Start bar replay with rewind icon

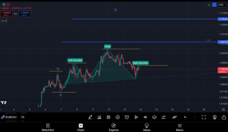pyautogui.click(x=145, y=117)
